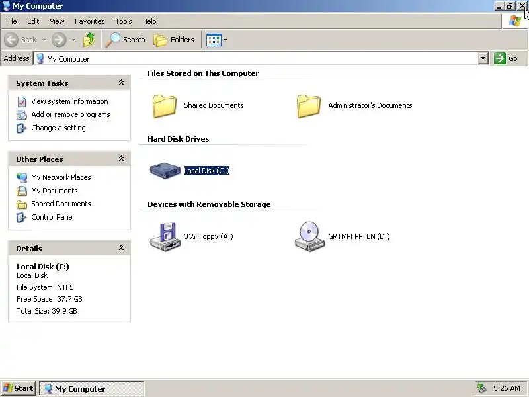Click the taskbar clock 5:26 AM
529x397 pixels.
(507, 388)
